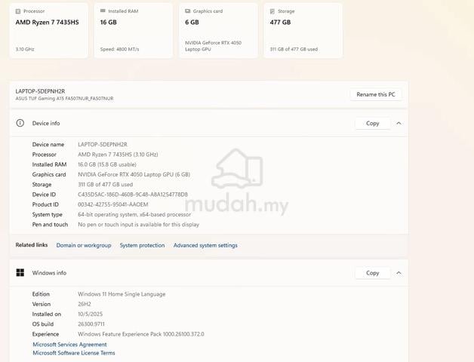Image resolution: width=474 pixels, height=362 pixels.
Task: Select the 16.0 GB (15.8 GB usable) value
Action: (x=107, y=164)
